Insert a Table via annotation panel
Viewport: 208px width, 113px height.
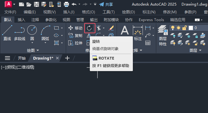148,43
